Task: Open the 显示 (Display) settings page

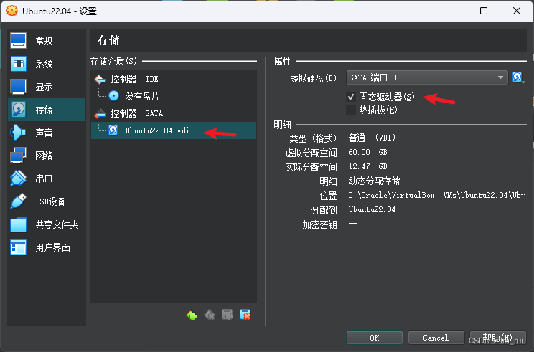Action: (47, 87)
